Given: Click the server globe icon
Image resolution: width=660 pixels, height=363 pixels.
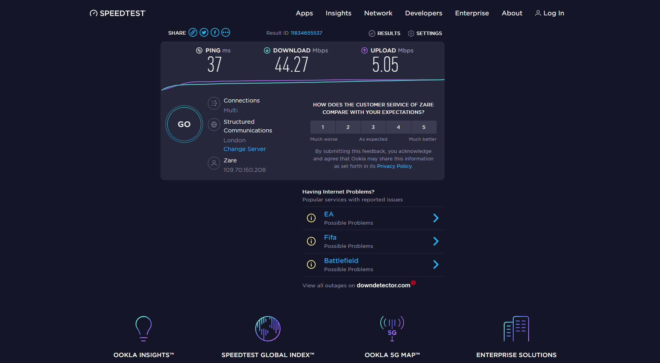Looking at the screenshot, I should tap(214, 125).
